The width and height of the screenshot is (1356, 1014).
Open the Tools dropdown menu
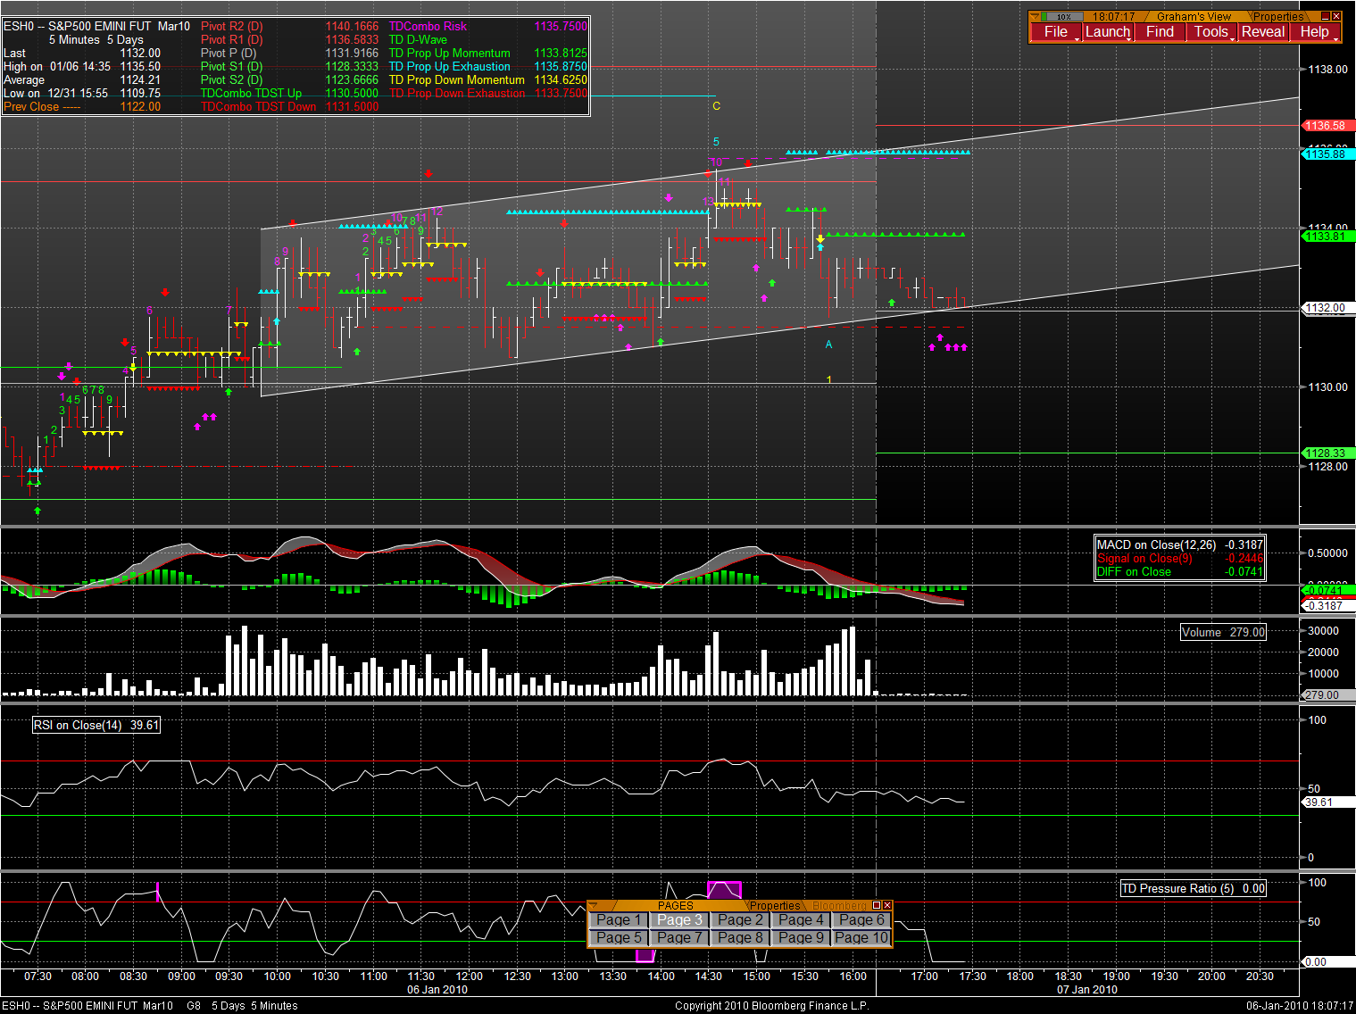click(1211, 32)
